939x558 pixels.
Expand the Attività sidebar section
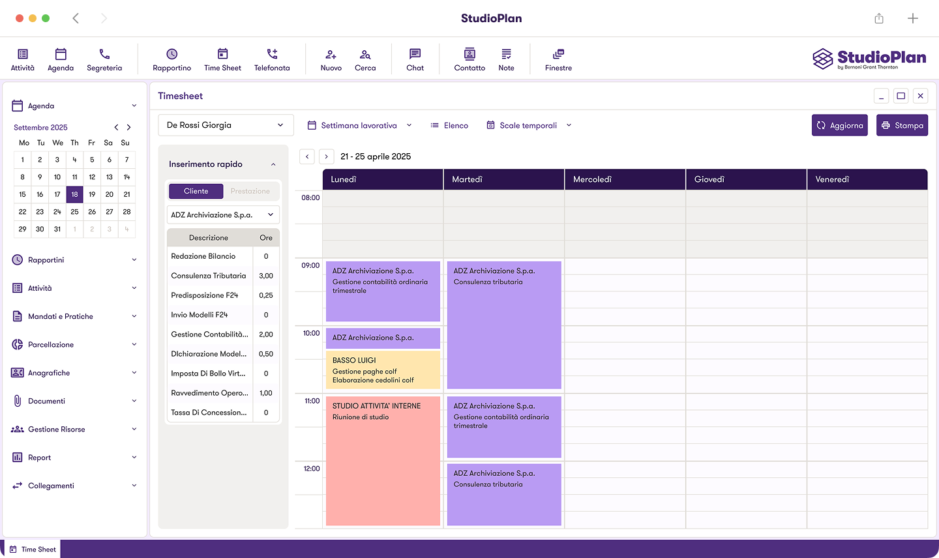pos(75,288)
